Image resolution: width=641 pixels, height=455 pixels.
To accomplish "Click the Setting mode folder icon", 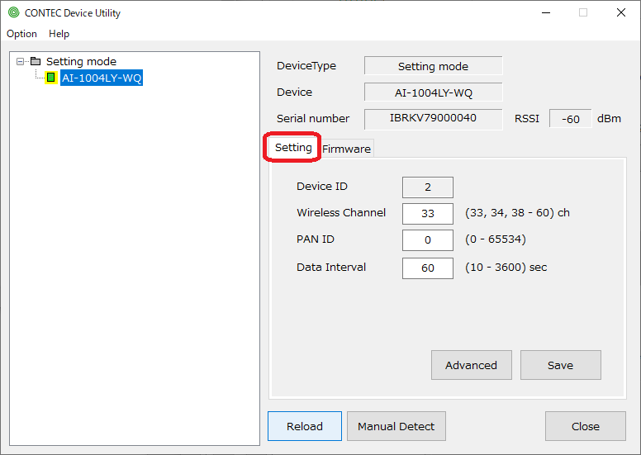I will 36,61.
